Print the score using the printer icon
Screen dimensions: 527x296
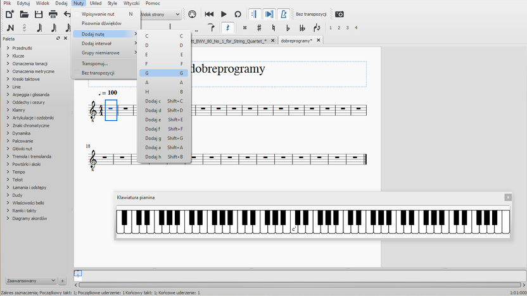click(x=53, y=14)
